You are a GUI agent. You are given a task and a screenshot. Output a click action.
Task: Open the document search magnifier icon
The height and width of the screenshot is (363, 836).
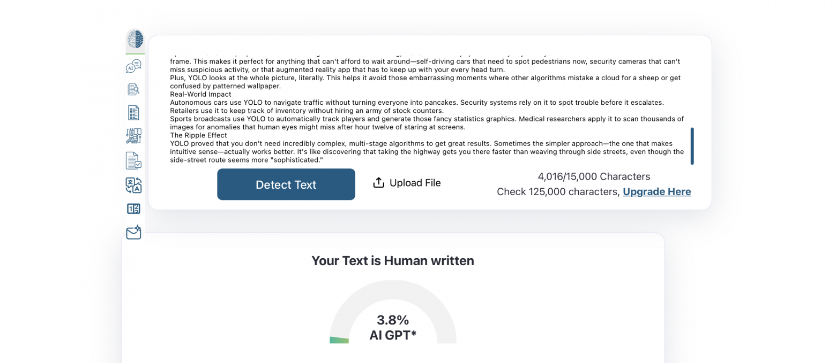pos(133,89)
